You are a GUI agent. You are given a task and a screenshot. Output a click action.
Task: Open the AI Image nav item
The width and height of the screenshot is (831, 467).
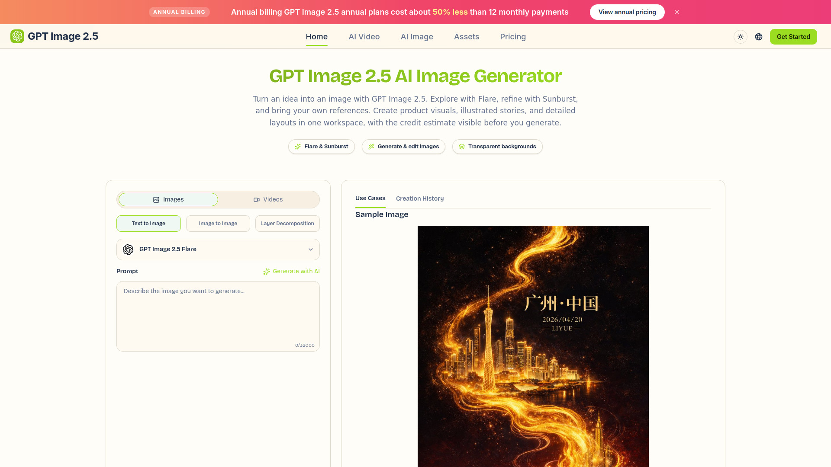tap(417, 37)
